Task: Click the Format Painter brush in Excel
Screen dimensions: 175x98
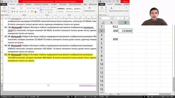Action: tap(106, 12)
